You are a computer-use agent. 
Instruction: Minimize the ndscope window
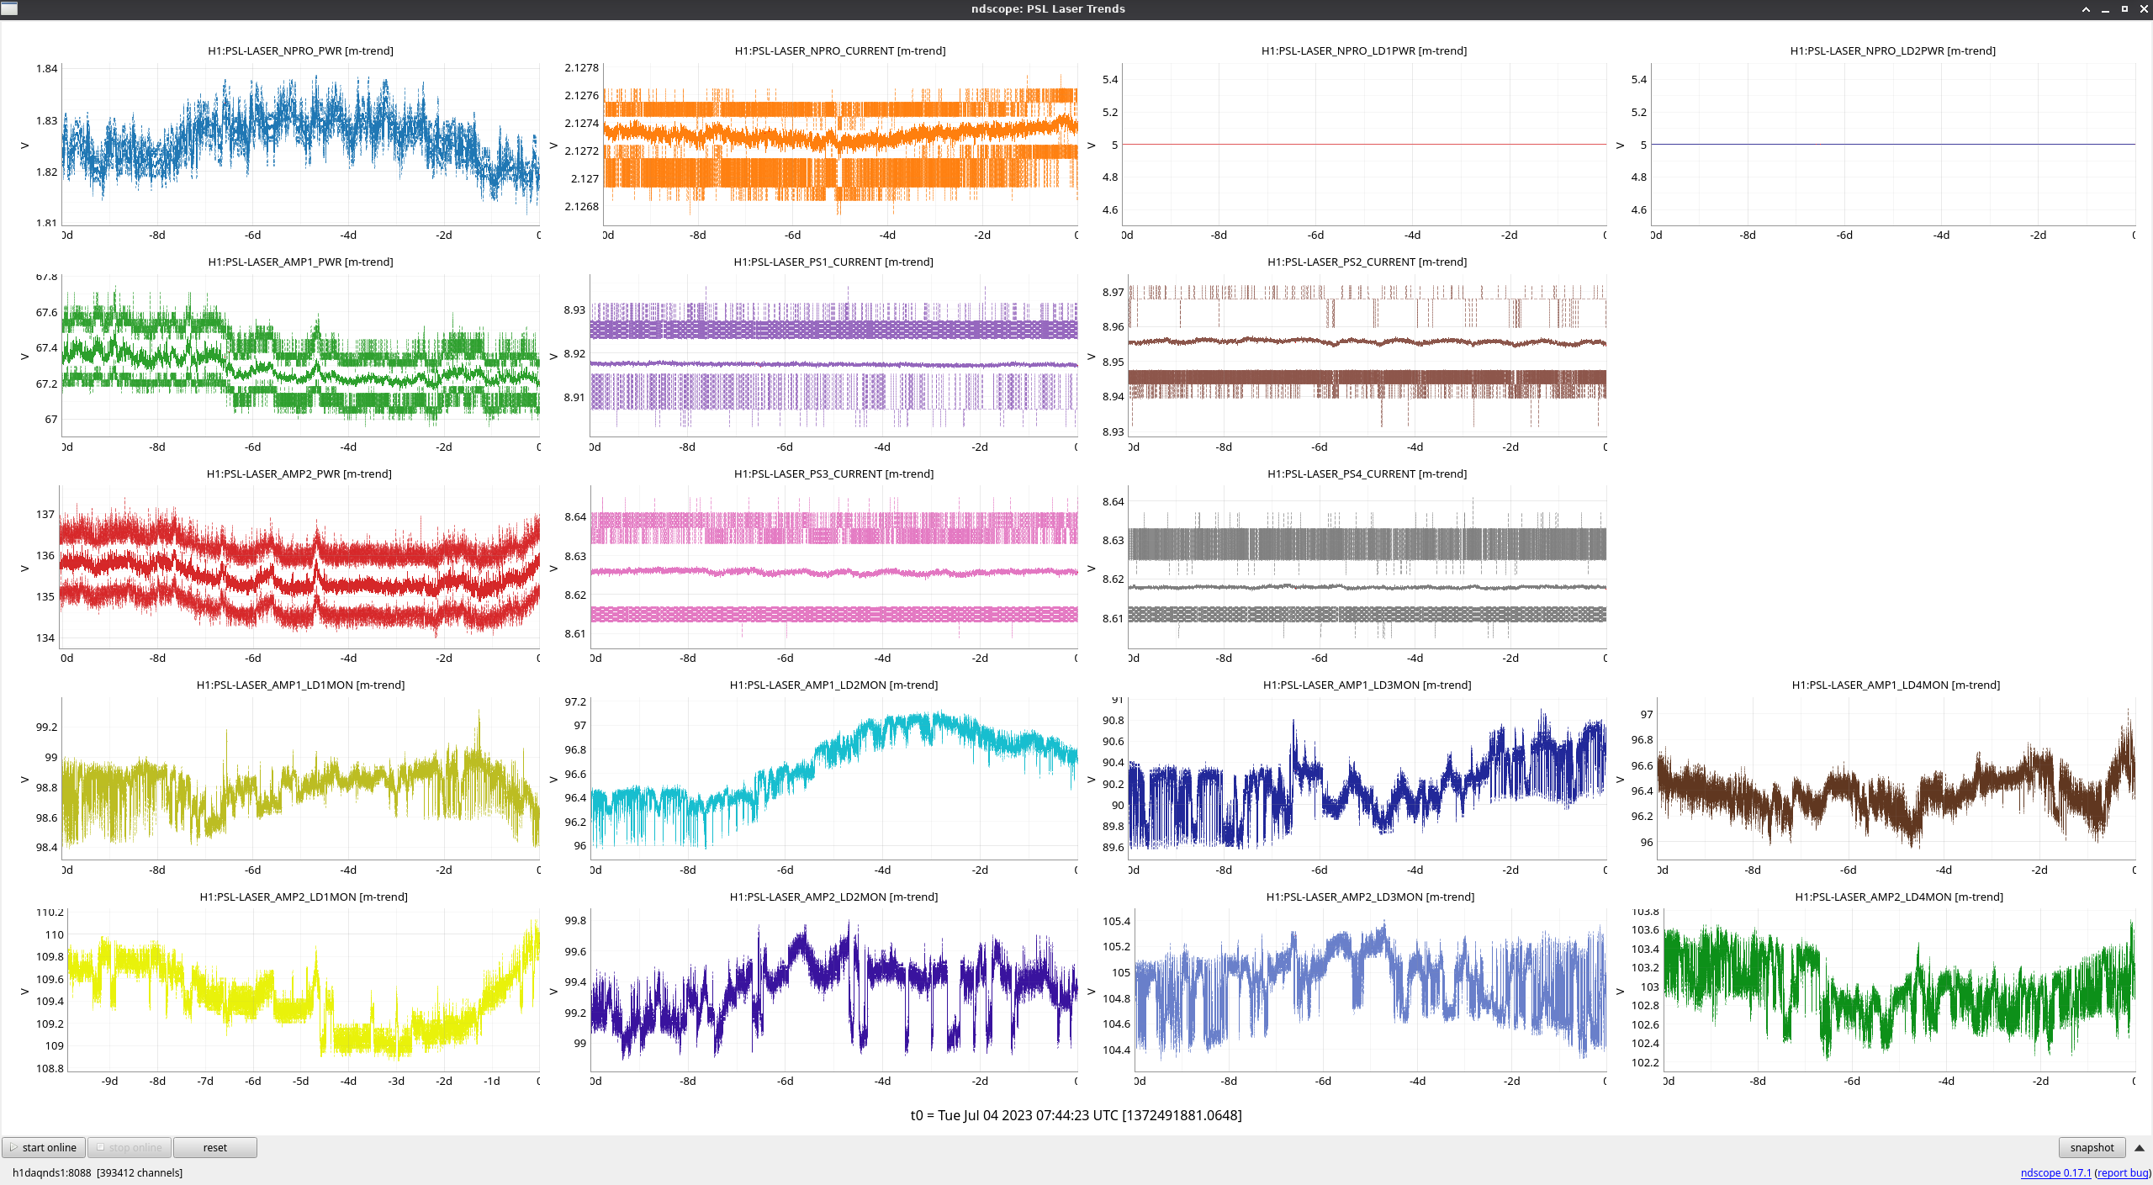click(x=2105, y=9)
